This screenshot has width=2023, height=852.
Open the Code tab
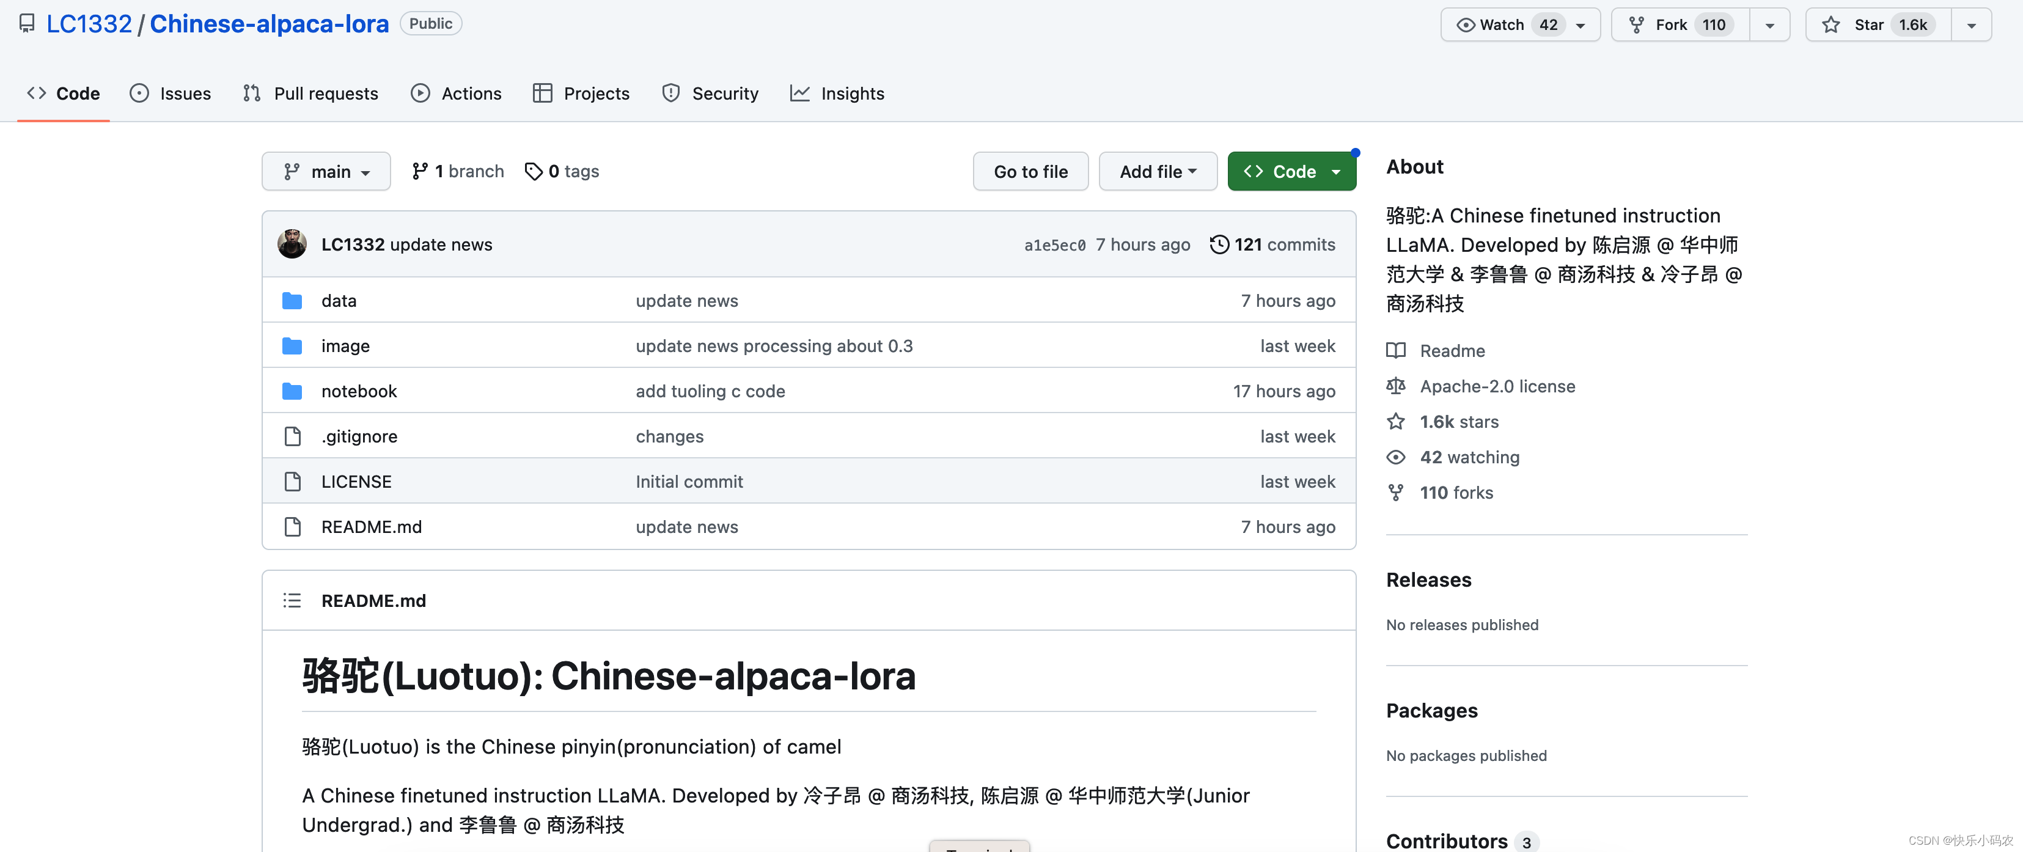(x=63, y=94)
